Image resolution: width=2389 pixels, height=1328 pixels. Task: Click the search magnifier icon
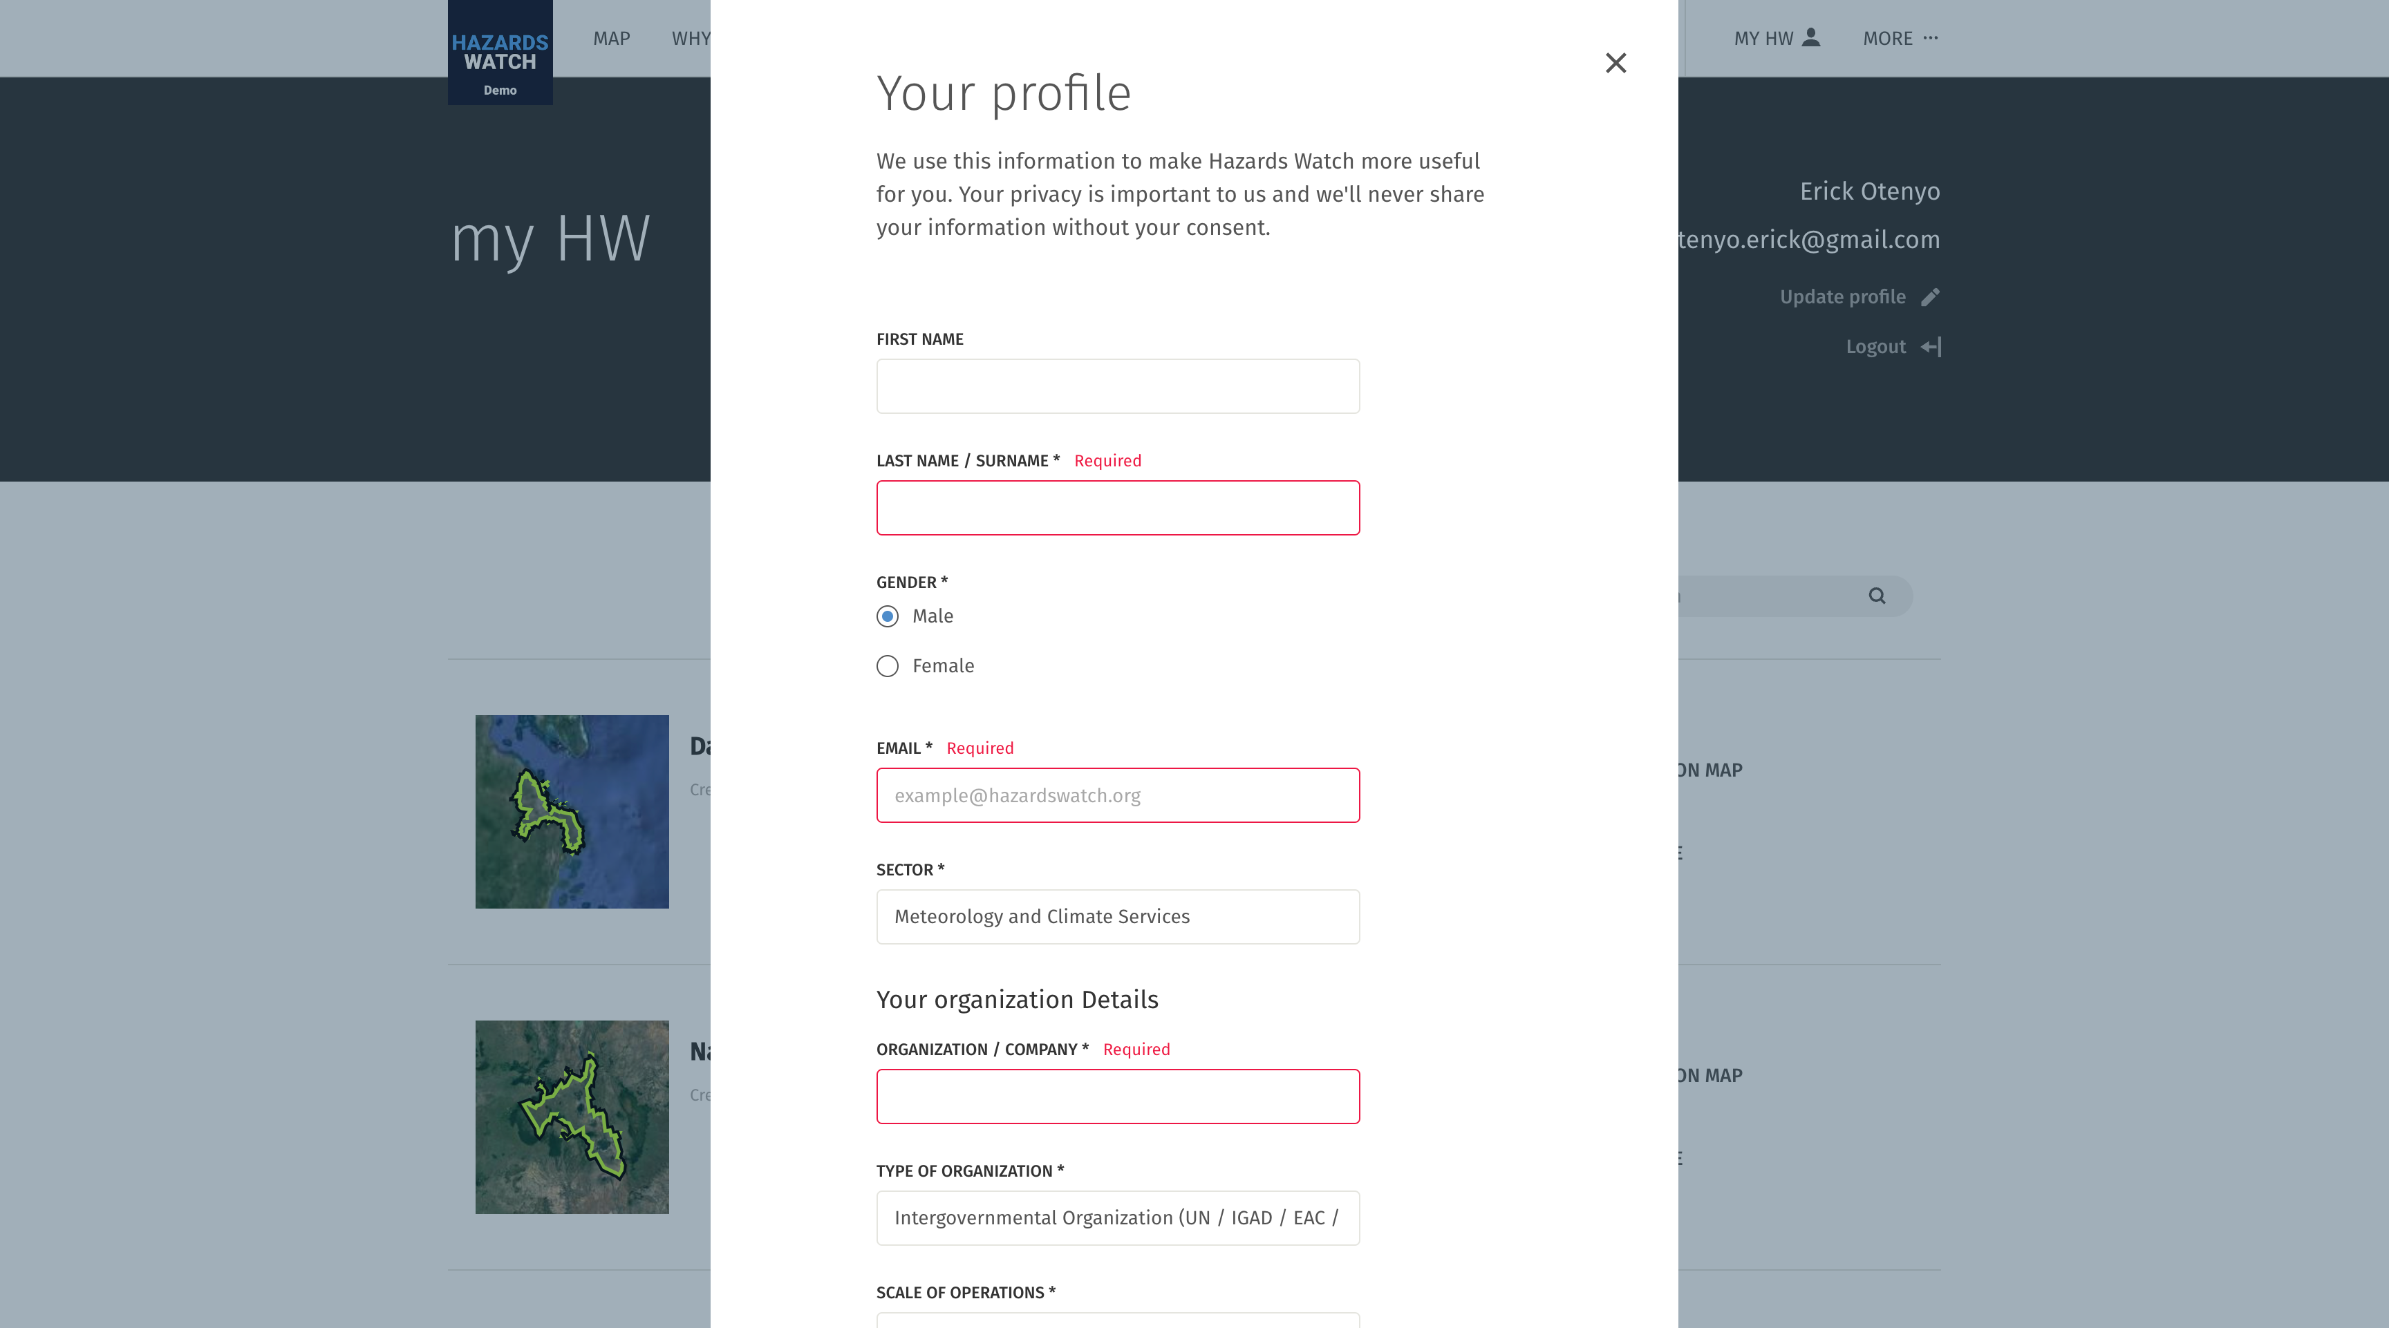pyautogui.click(x=1877, y=596)
